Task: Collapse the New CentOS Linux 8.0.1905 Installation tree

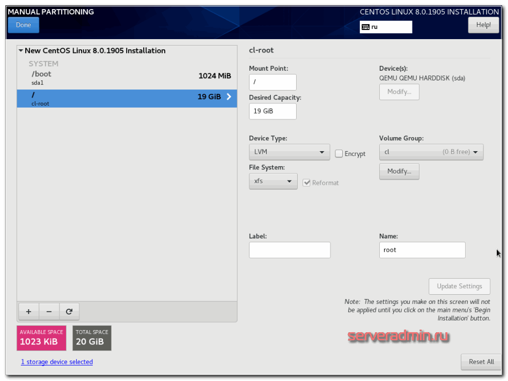Action: 21,50
